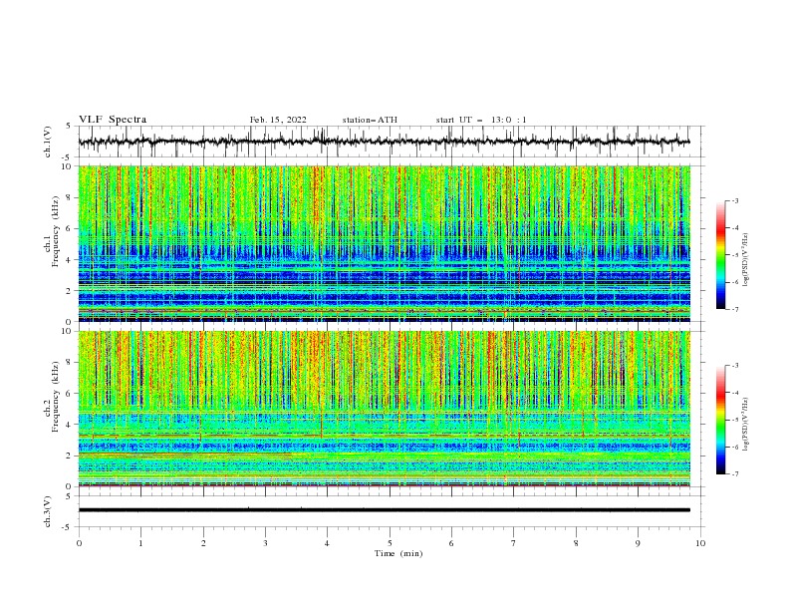The image size is (789, 610).
Task: Click the "6" kHz tick of the ch.2 spectrogram
Action: pyautogui.click(x=72, y=394)
